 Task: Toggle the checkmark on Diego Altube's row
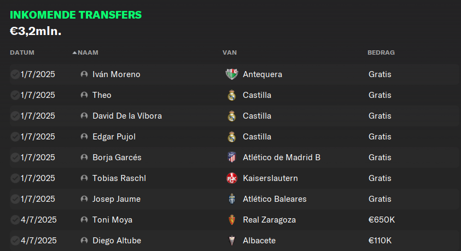(x=15, y=241)
